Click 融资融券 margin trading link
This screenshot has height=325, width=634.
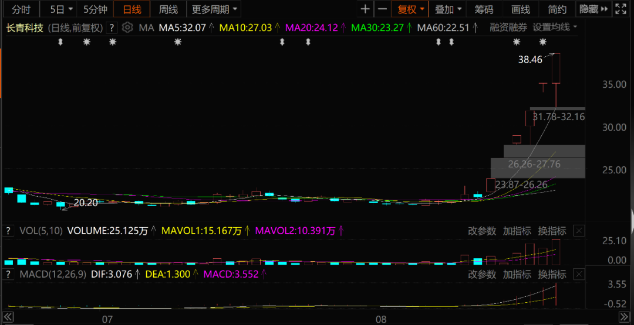point(508,28)
